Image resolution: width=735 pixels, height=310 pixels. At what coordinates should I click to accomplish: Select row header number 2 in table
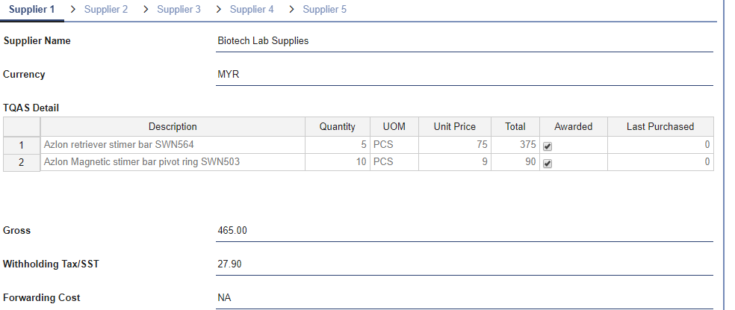click(22, 162)
